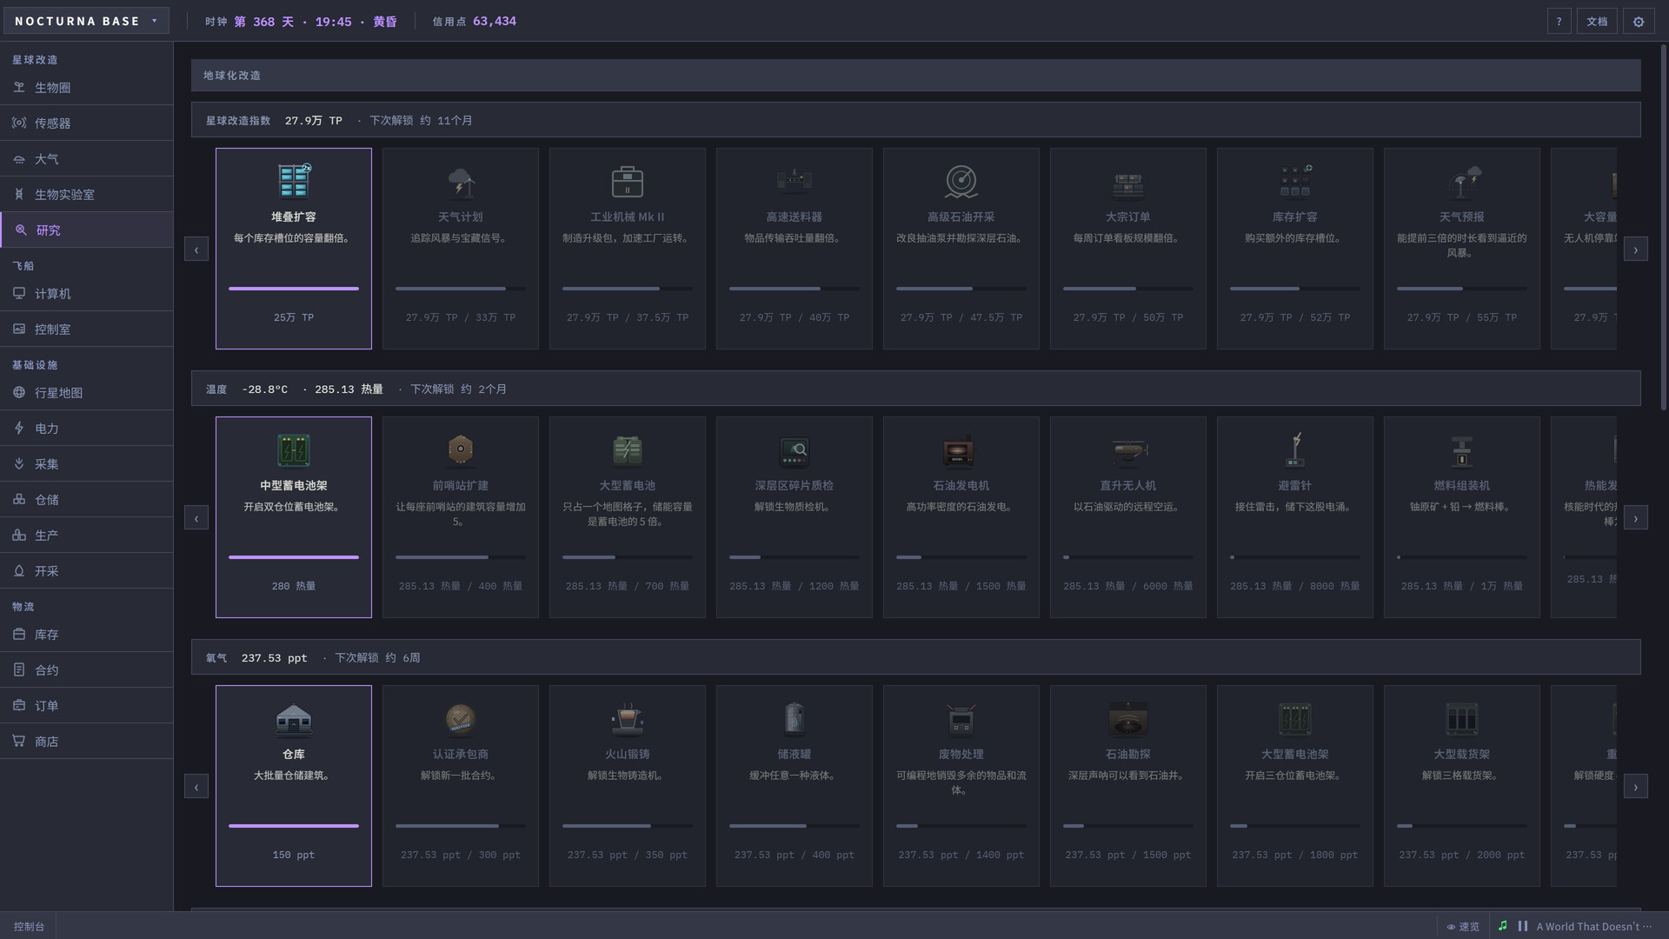Select the 中型蓄电池架 research card
The width and height of the screenshot is (1669, 939).
pyautogui.click(x=294, y=517)
